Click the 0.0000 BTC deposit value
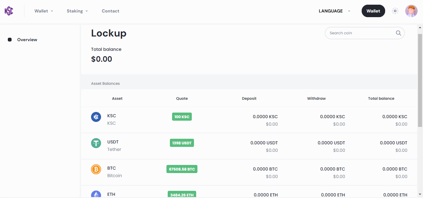 [x=265, y=169]
